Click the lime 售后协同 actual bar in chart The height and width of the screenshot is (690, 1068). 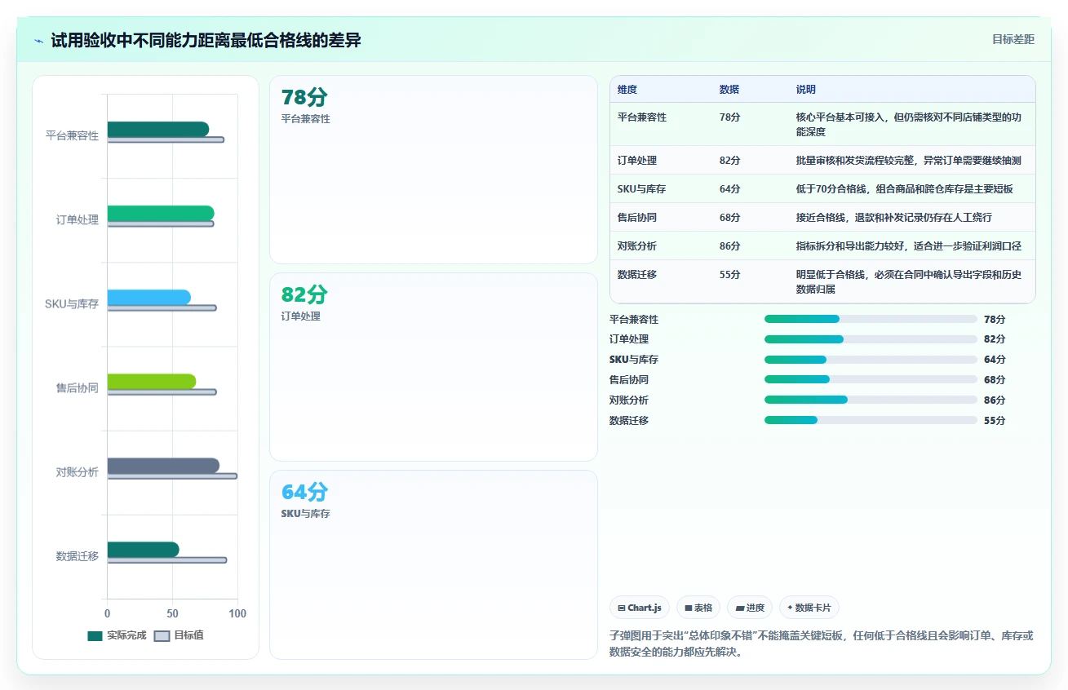click(x=151, y=381)
